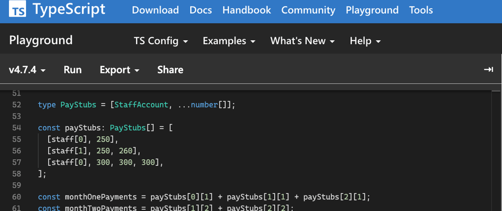
Task: Go to Docs in the top navigation
Action: click(201, 10)
